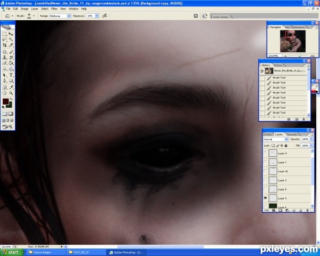Create new adjustment layer in Layers panel
320x256 pixels.
[287, 210]
